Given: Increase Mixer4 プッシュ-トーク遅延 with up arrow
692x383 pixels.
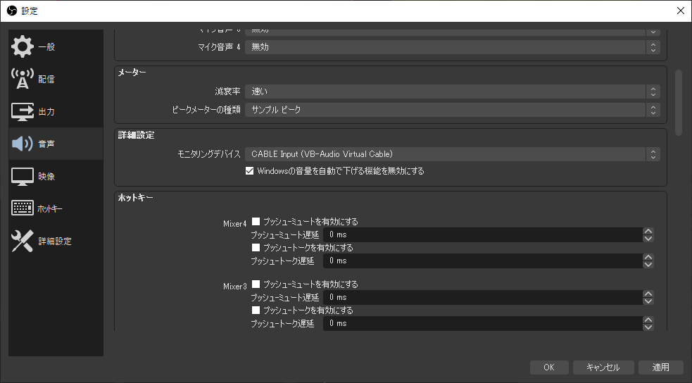Looking at the screenshot, I should point(648,257).
